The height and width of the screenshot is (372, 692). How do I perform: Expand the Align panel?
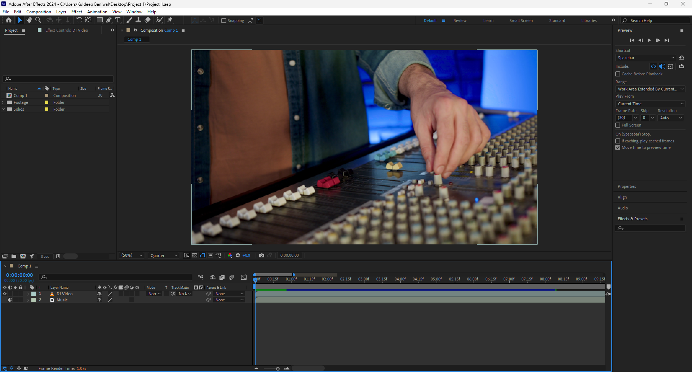pyautogui.click(x=622, y=197)
